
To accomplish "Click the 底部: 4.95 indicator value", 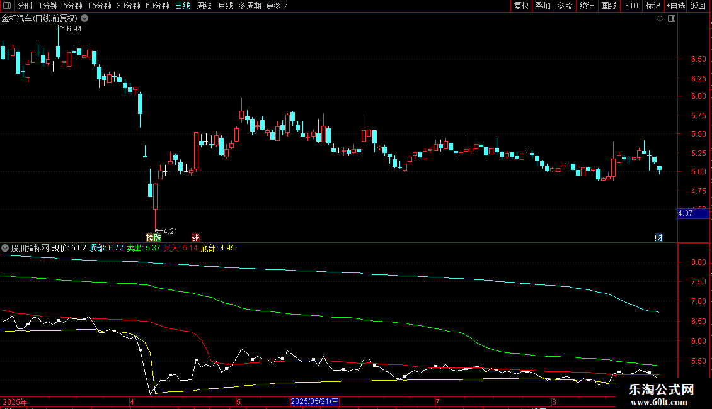I will coord(217,248).
